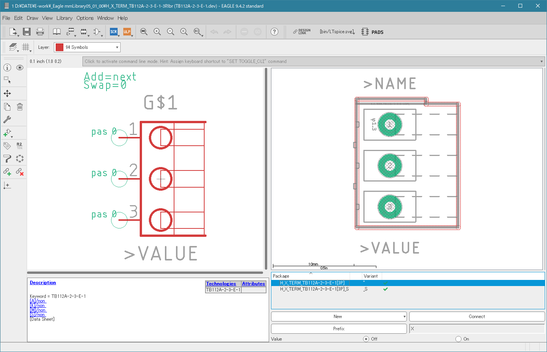Click the Save floppy disk icon
Screen dimensions: 547x352
click(x=26, y=32)
